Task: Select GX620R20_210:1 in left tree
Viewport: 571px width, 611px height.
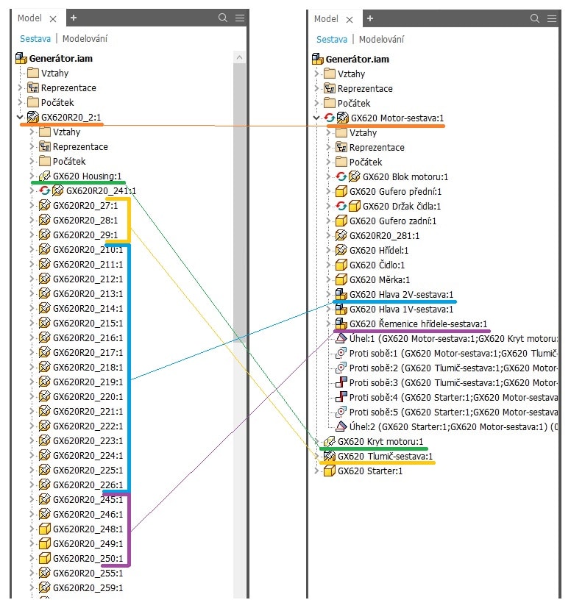Action: pos(88,249)
